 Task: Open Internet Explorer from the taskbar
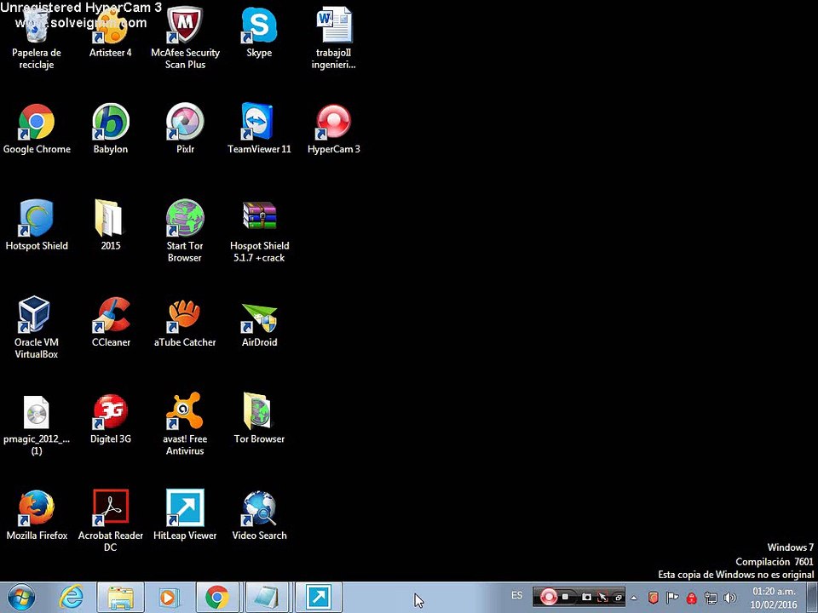[71, 598]
